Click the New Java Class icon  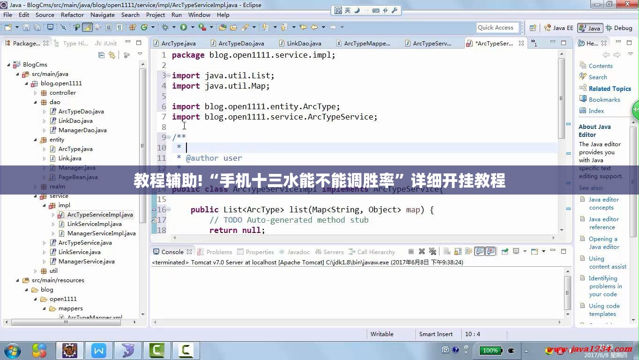tap(144, 28)
